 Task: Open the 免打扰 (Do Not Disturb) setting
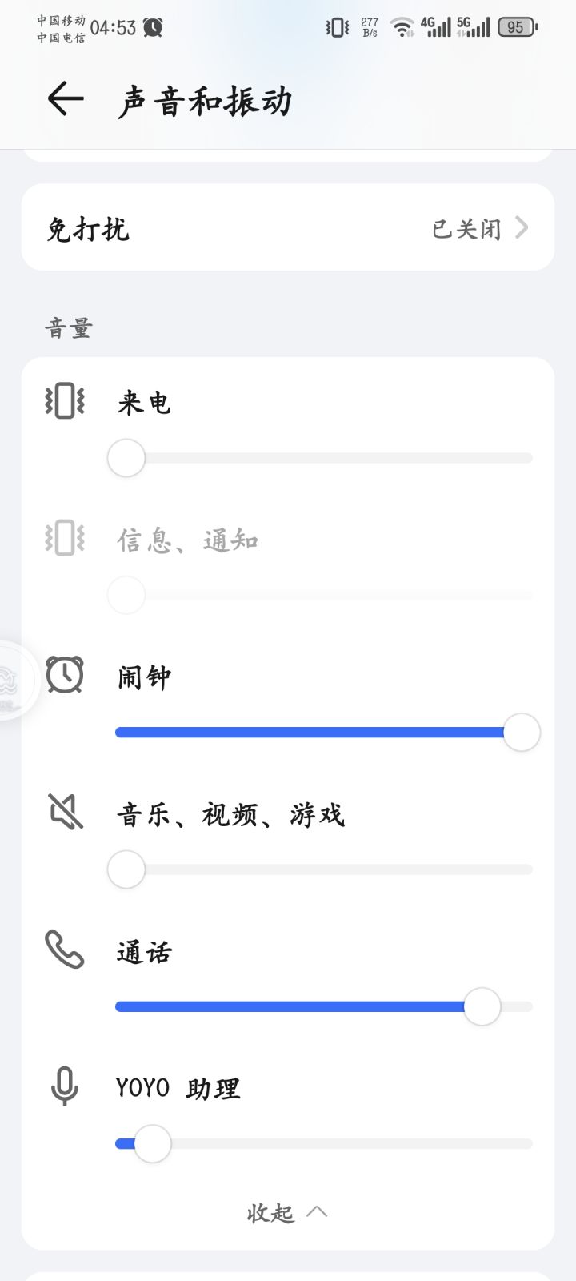click(88, 230)
